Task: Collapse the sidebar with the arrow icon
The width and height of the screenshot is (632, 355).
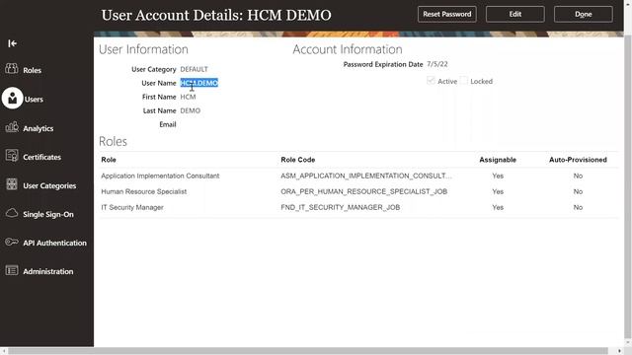Action: [x=12, y=43]
